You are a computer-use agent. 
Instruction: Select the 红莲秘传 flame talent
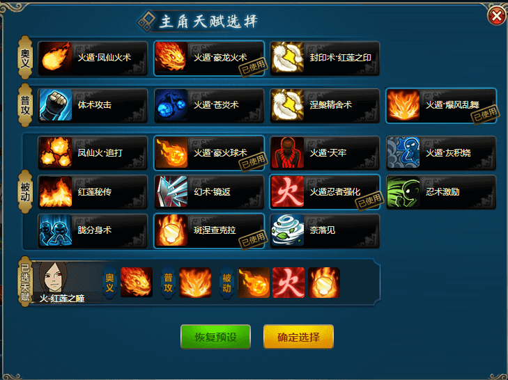pos(93,192)
